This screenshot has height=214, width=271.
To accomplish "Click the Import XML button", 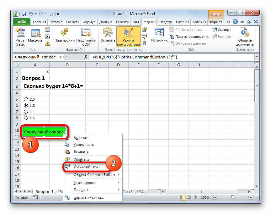I will tap(221, 30).
